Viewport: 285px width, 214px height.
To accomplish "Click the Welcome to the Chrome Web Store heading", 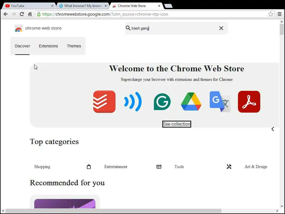I will (176, 69).
